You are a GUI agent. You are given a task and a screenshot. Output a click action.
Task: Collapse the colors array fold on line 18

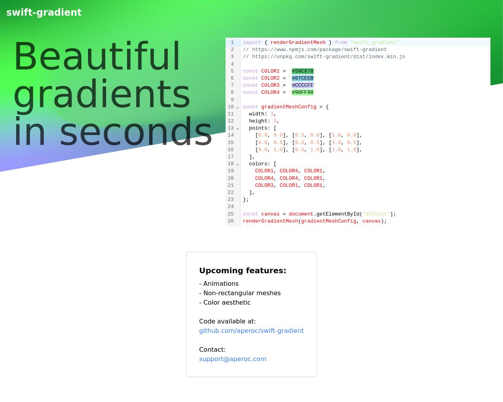pyautogui.click(x=237, y=164)
